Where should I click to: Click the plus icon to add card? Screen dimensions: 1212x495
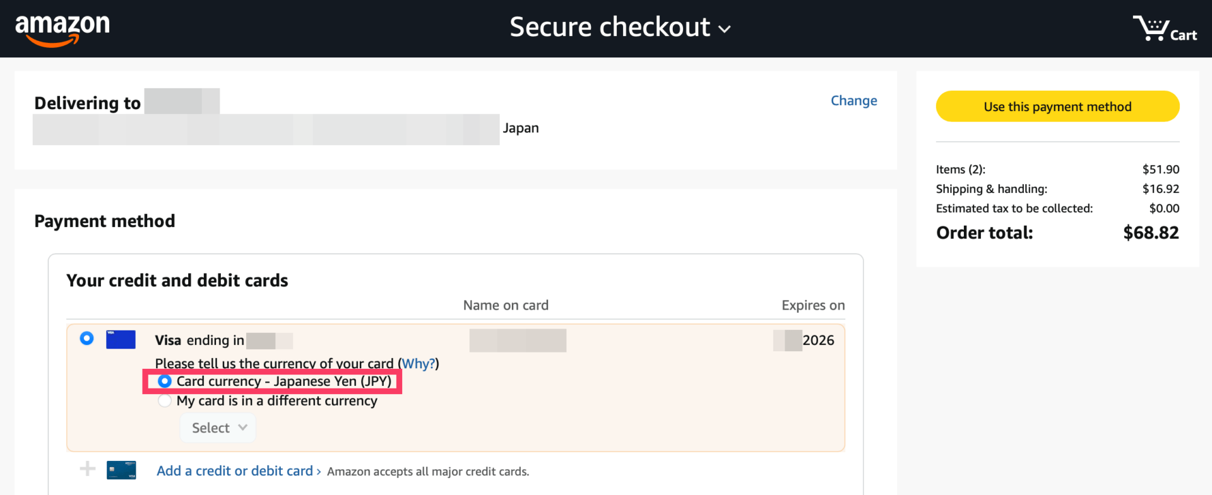(x=88, y=469)
